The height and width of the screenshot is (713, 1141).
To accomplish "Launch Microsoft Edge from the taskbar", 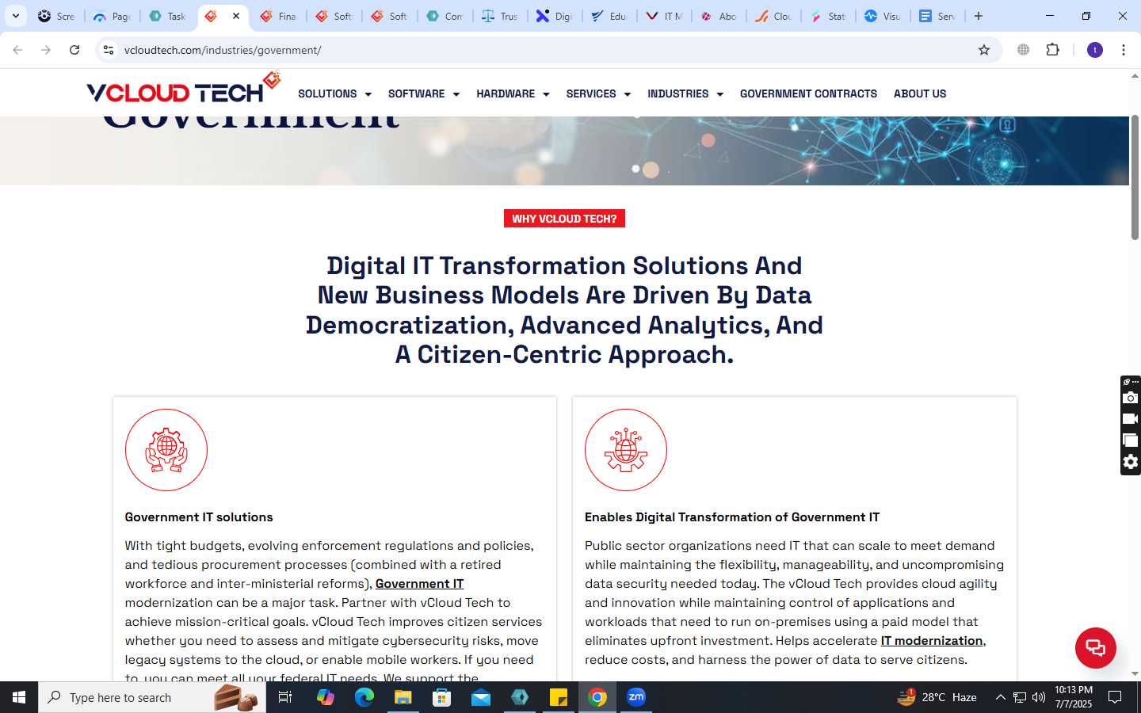I will tap(364, 697).
